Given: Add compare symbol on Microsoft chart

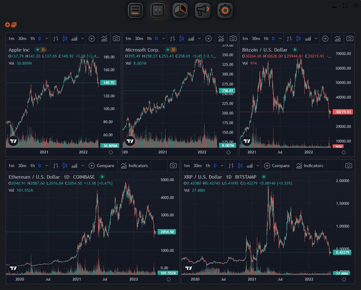Looking at the screenshot, I should click(208, 38).
